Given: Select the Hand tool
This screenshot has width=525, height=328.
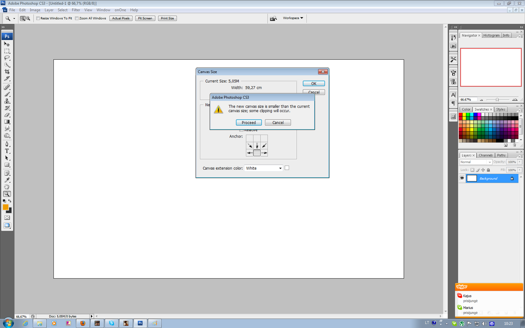Looking at the screenshot, I should tap(7, 187).
